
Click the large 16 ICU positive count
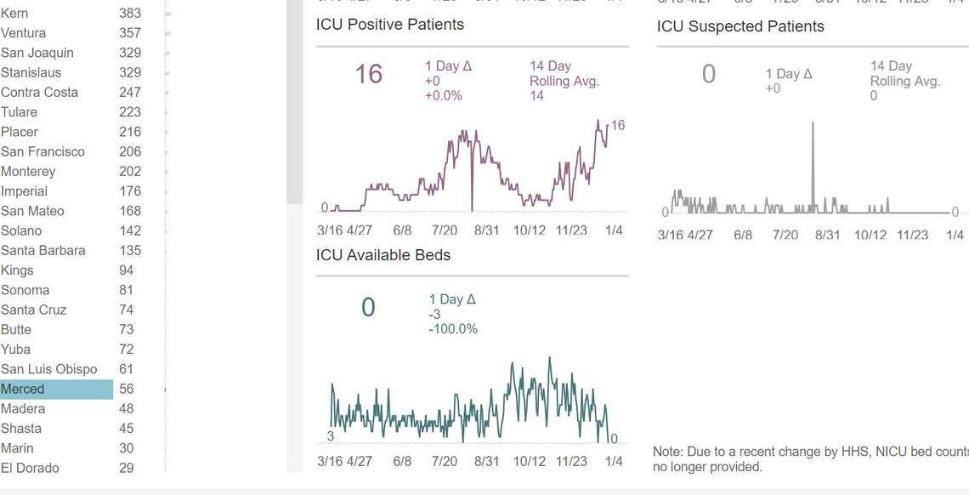click(370, 74)
